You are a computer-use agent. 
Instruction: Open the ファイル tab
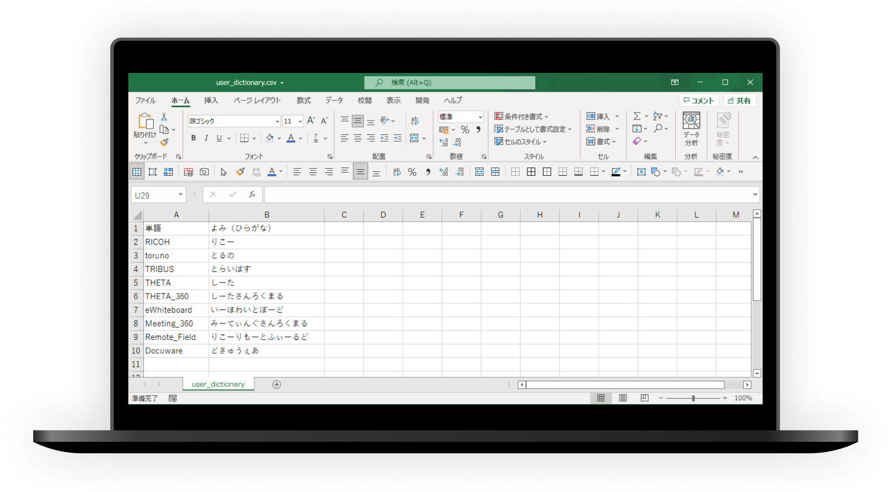pyautogui.click(x=146, y=100)
